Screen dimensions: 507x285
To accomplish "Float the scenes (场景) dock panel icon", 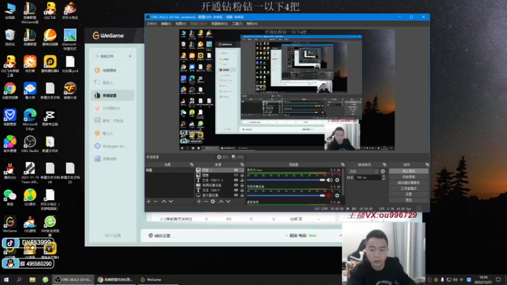I will (x=191, y=165).
